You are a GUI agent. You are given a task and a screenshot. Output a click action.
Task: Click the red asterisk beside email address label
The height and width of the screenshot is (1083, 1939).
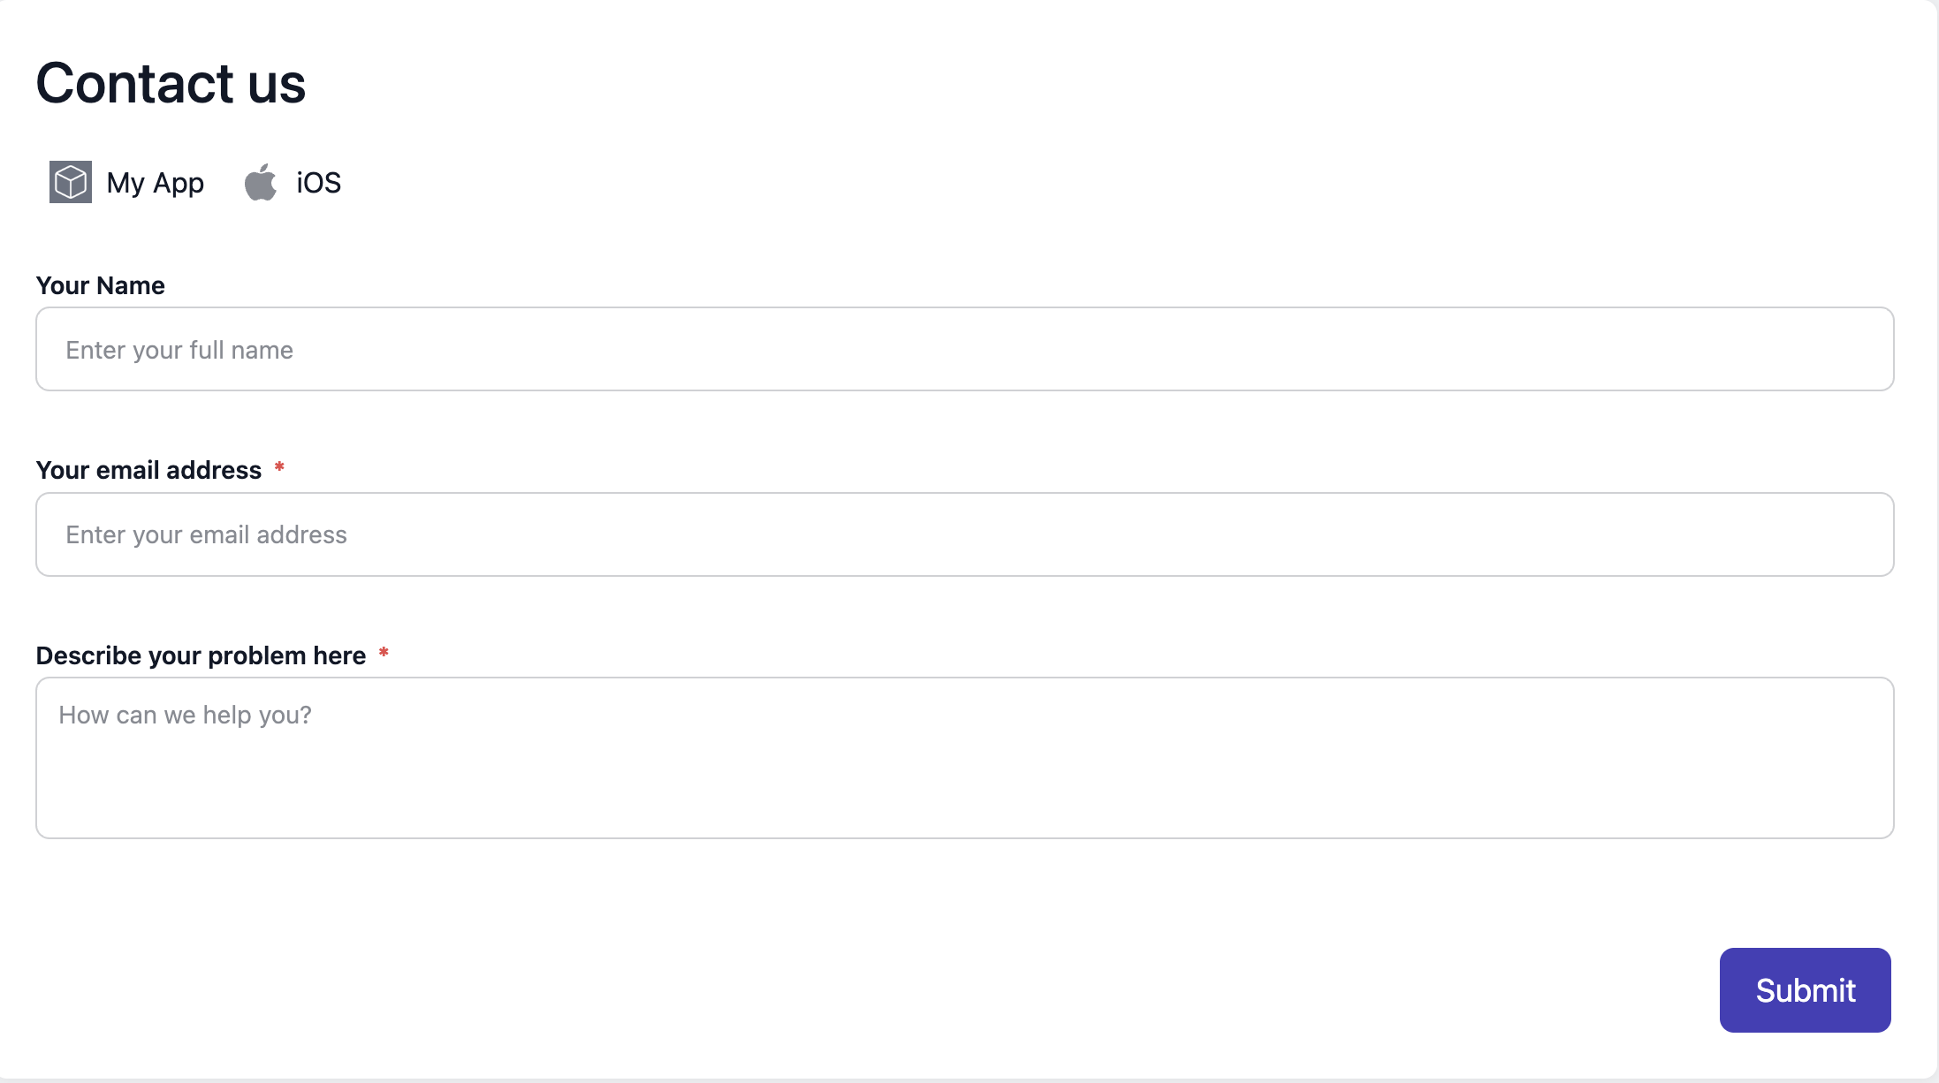(x=279, y=466)
